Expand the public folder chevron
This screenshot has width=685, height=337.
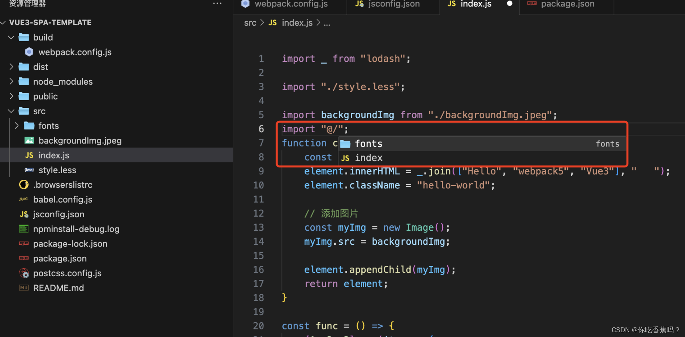pos(11,96)
